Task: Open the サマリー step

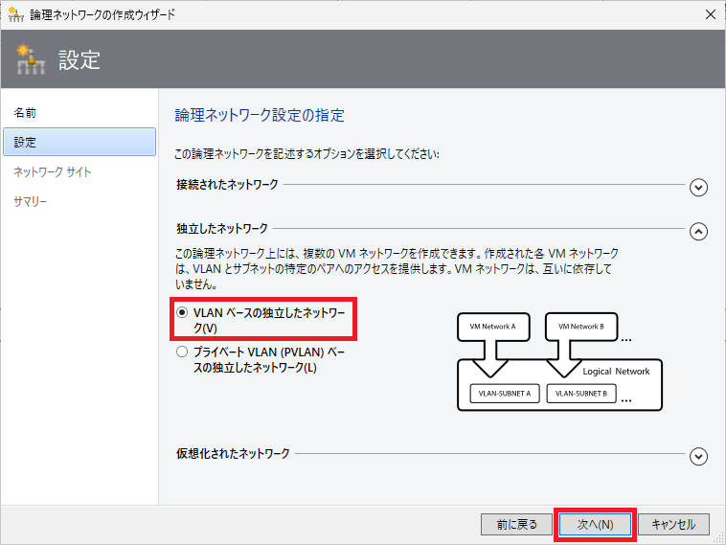Action: tap(30, 201)
